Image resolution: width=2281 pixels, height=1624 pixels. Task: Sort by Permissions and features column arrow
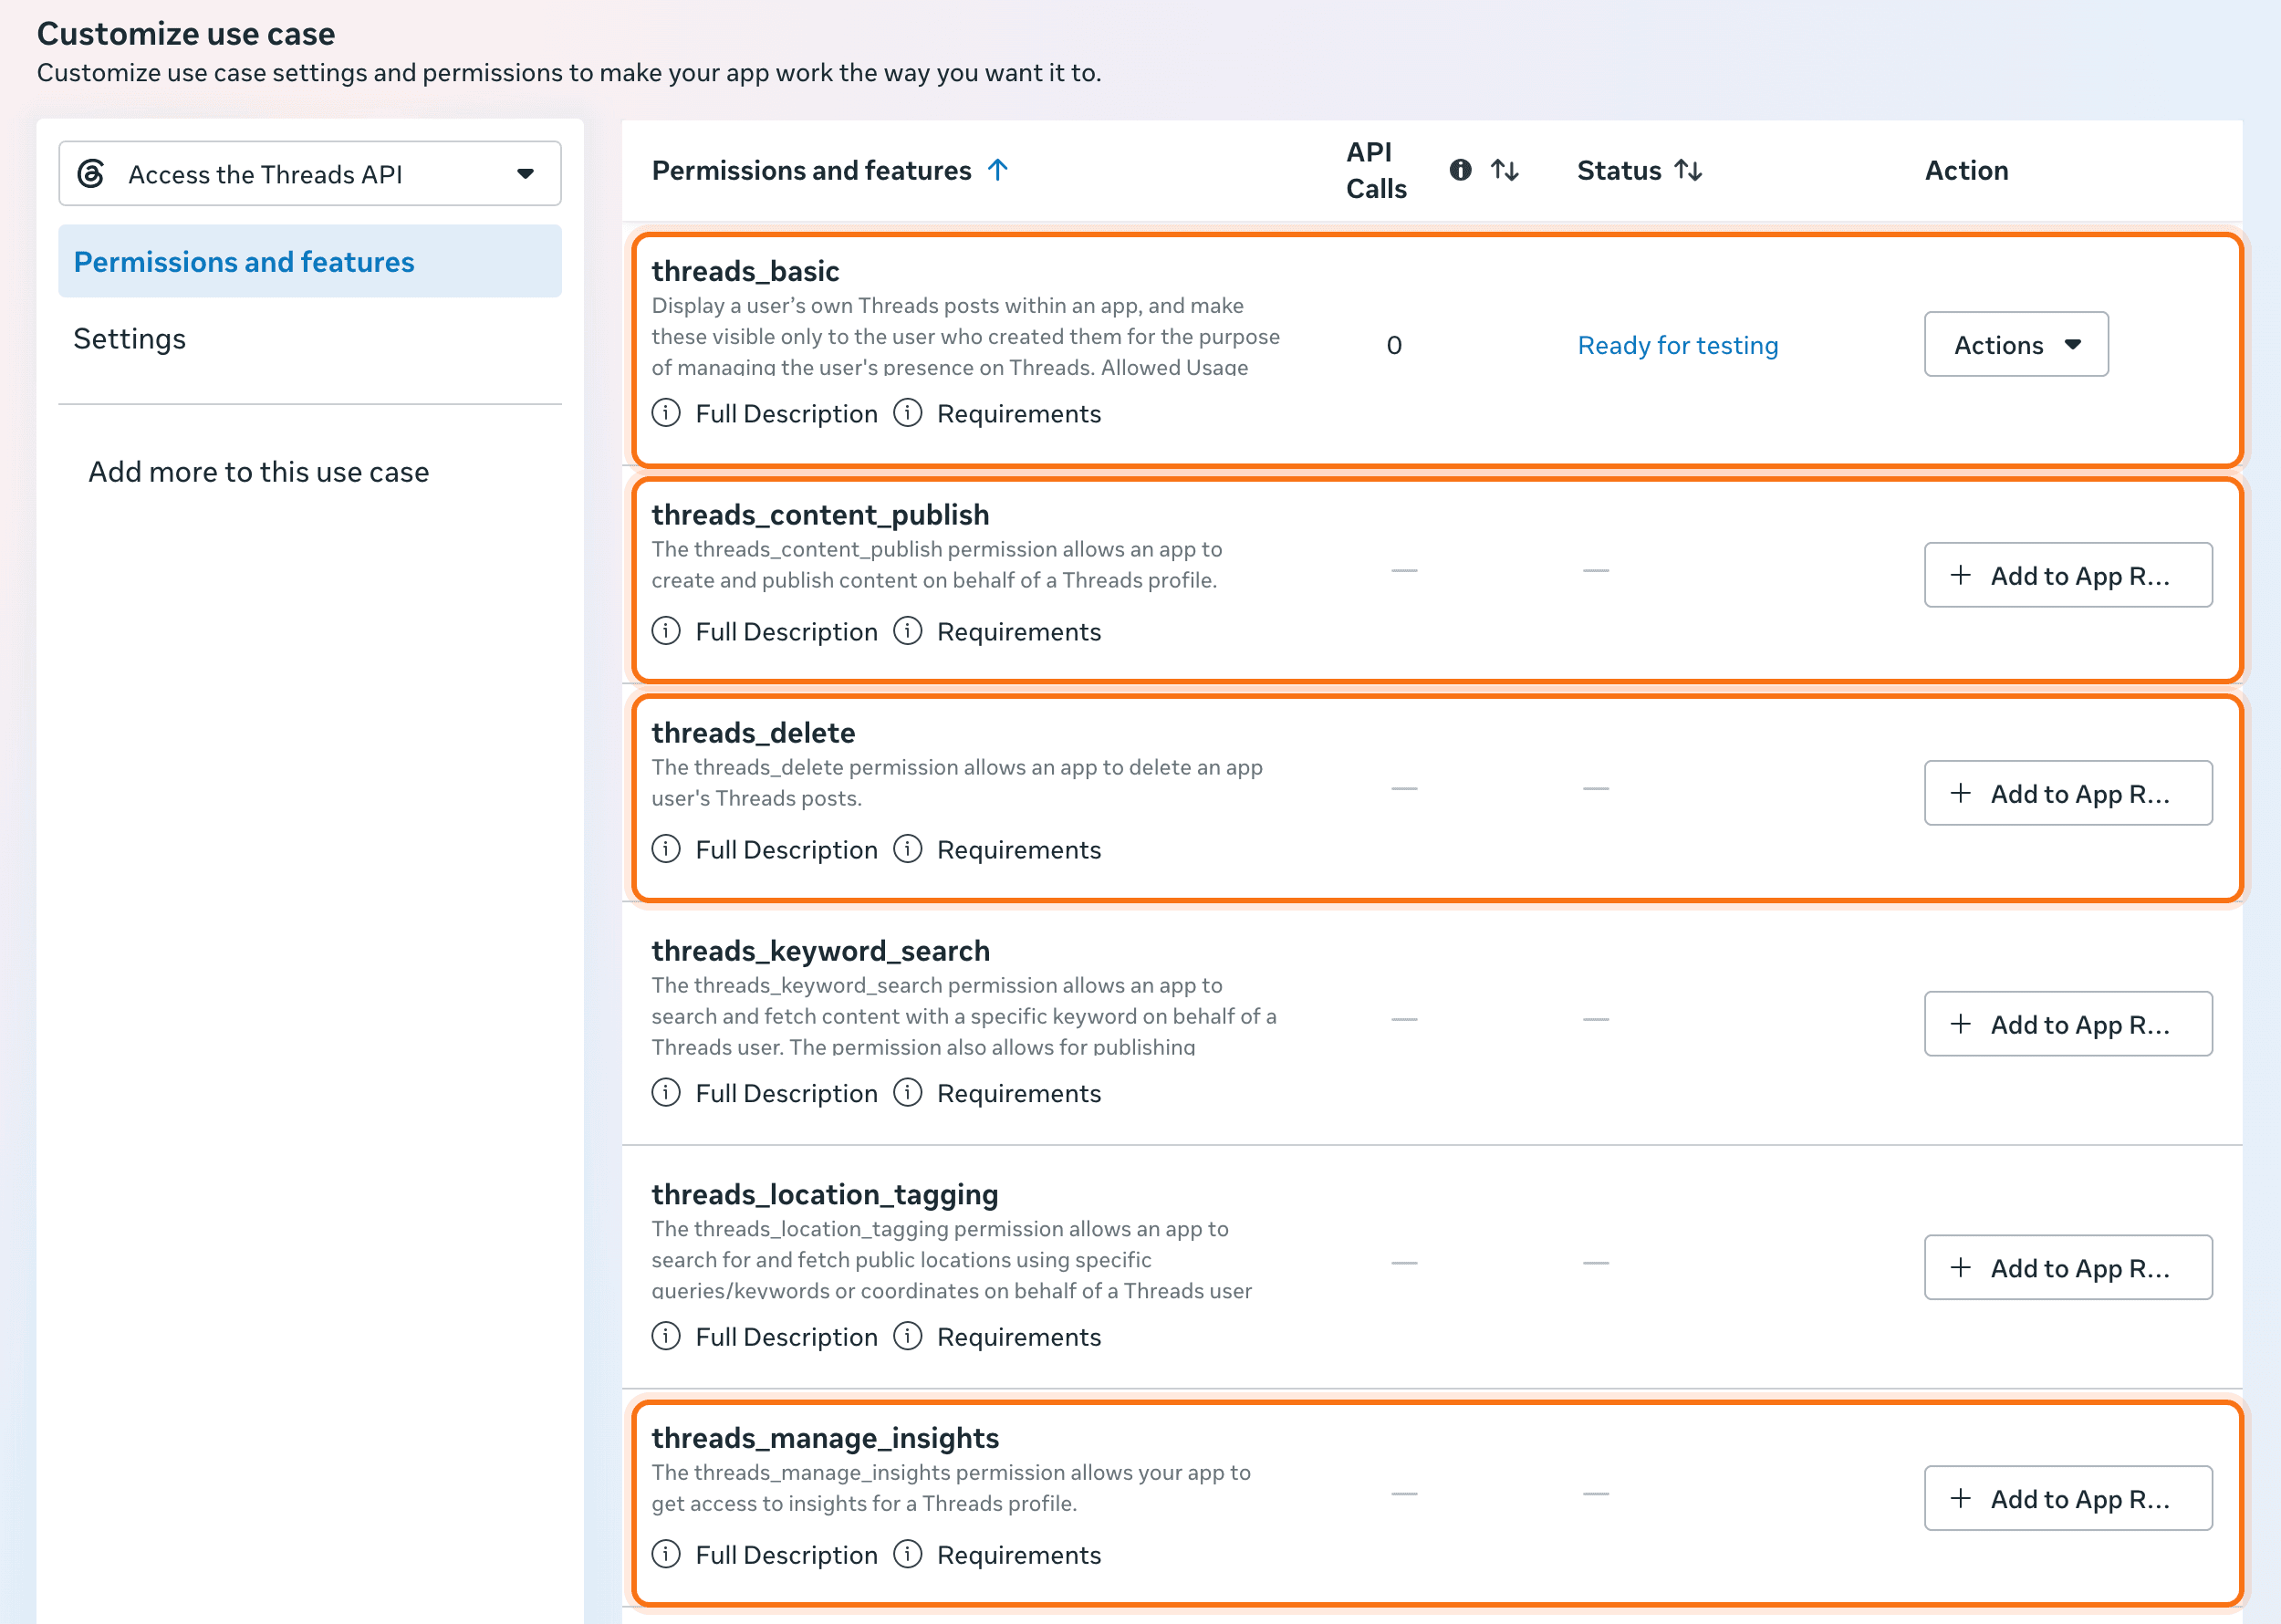998,170
